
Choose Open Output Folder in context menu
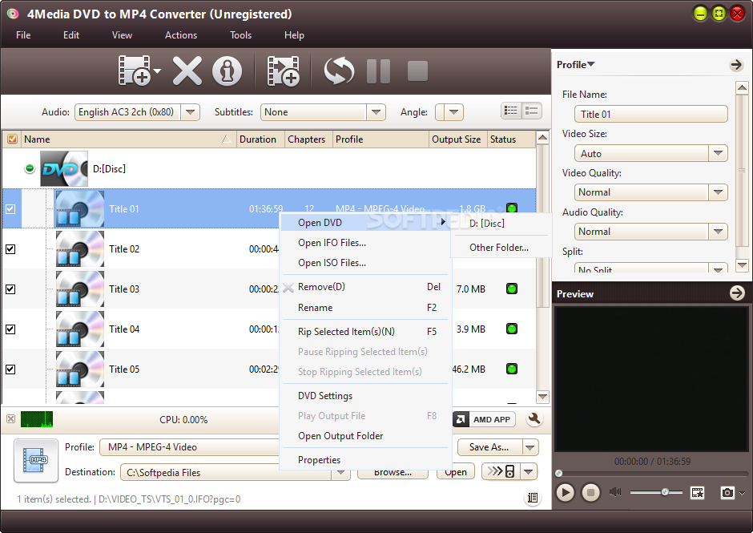click(x=365, y=436)
